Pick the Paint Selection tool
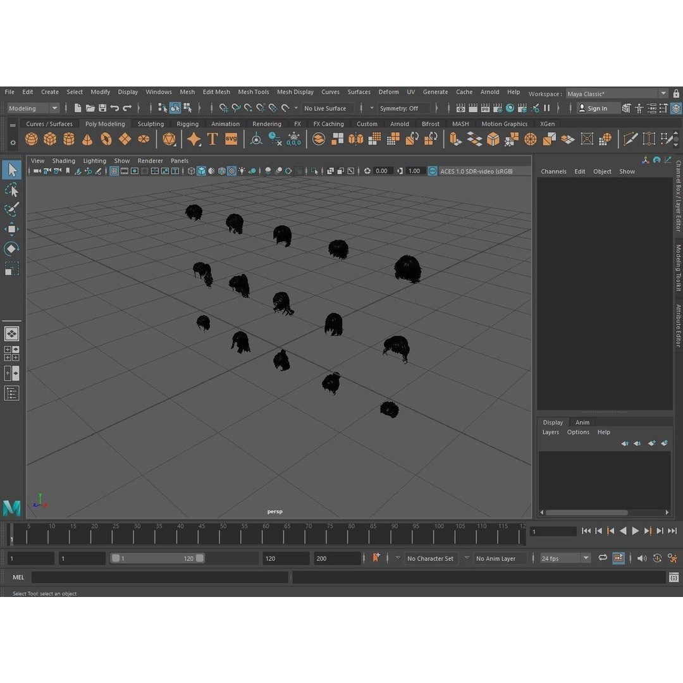This screenshot has height=683, width=683. pos(11,209)
